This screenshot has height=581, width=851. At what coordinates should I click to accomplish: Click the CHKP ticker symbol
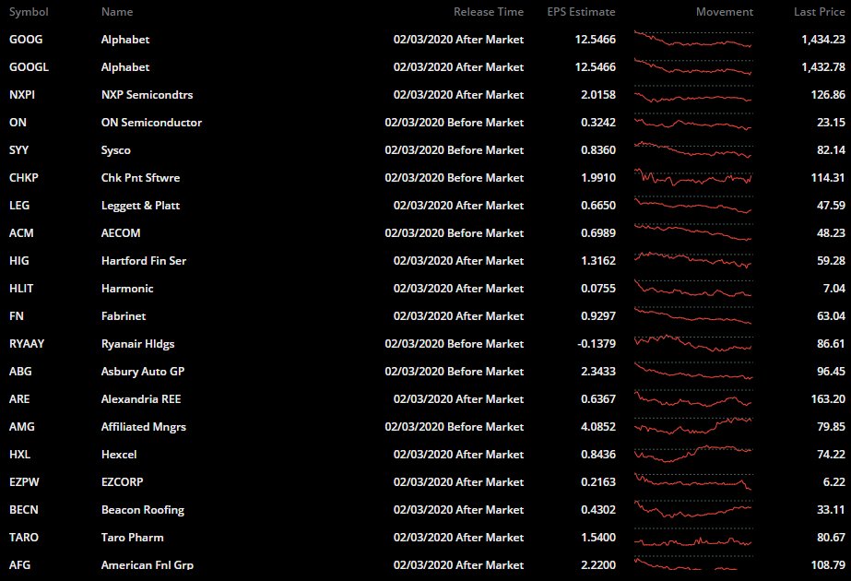point(23,178)
